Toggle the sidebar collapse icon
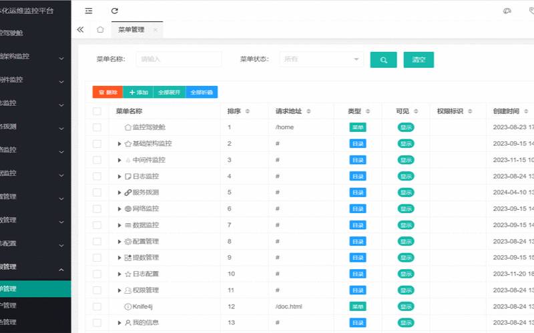The width and height of the screenshot is (534, 333). pos(89,11)
